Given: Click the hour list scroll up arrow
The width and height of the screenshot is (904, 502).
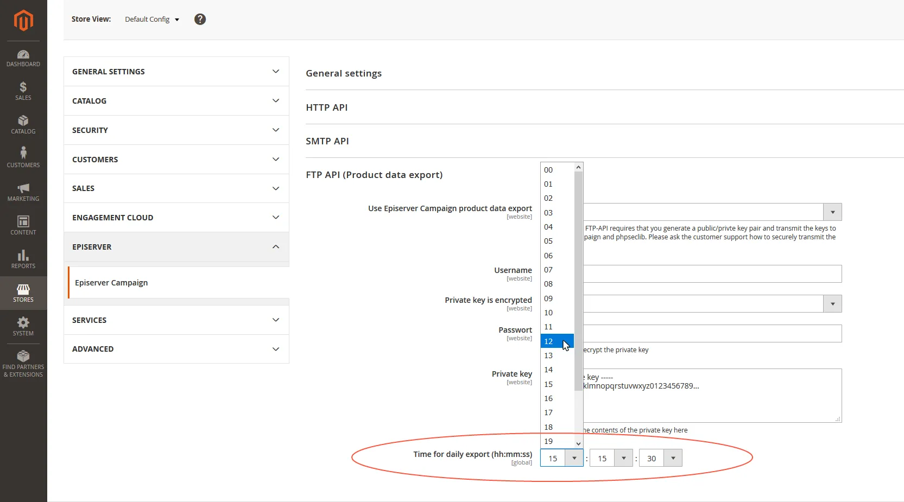Looking at the screenshot, I should pyautogui.click(x=578, y=167).
